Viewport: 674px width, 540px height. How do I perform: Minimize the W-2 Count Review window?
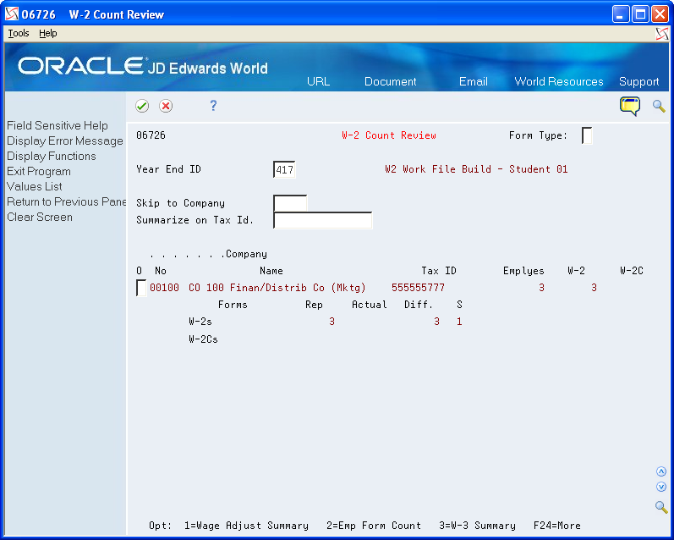621,14
